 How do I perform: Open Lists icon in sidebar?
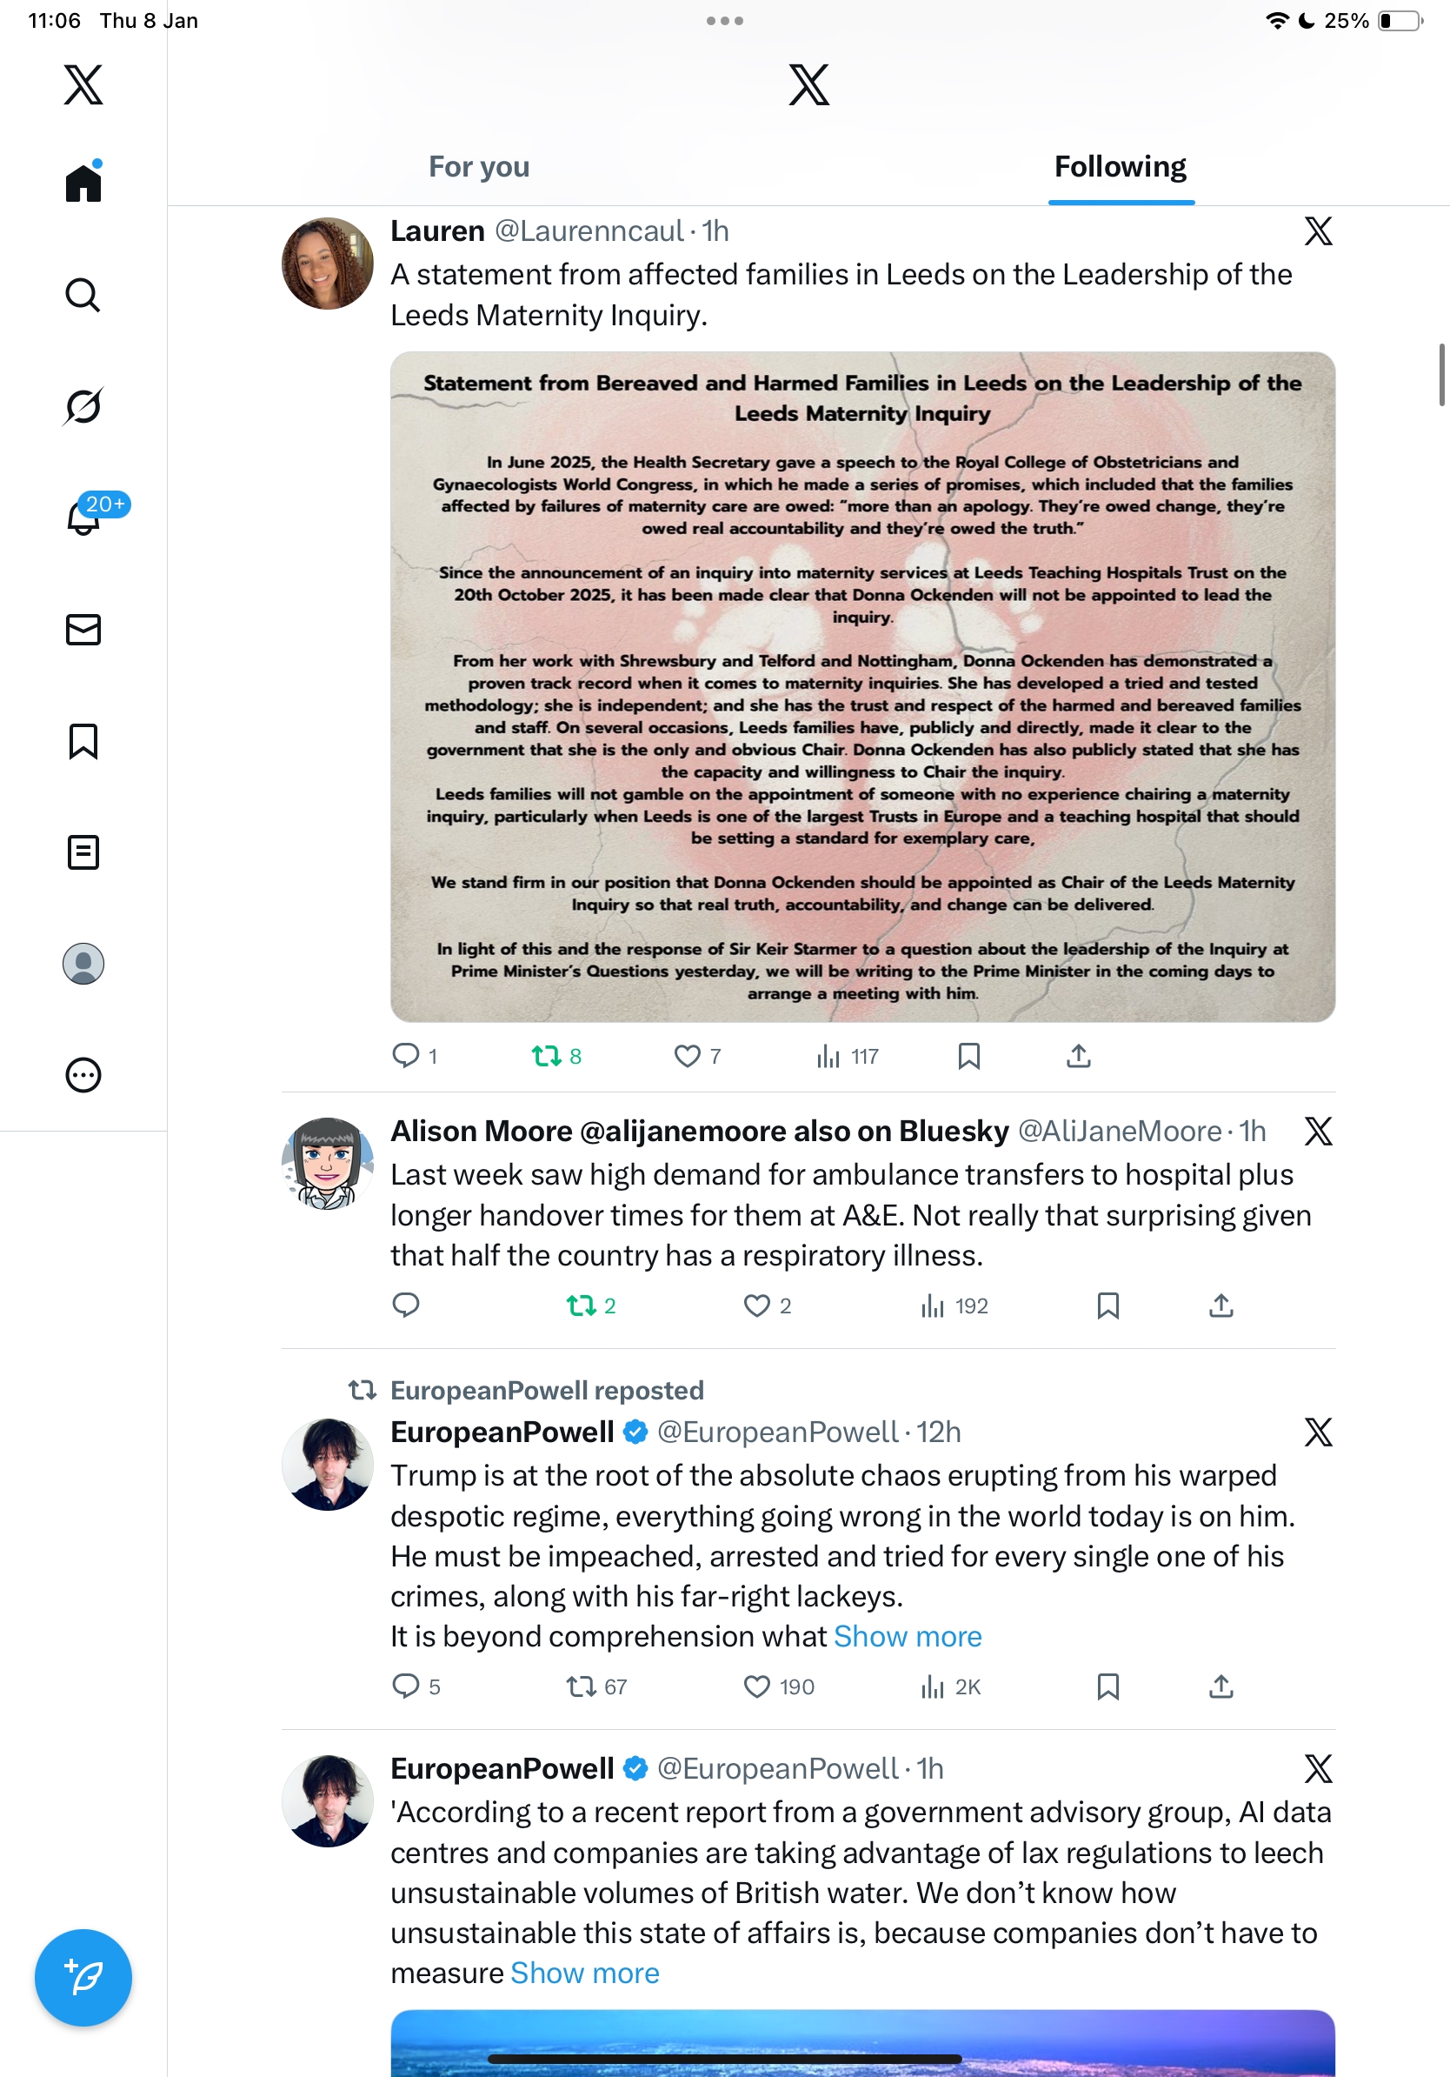[83, 852]
